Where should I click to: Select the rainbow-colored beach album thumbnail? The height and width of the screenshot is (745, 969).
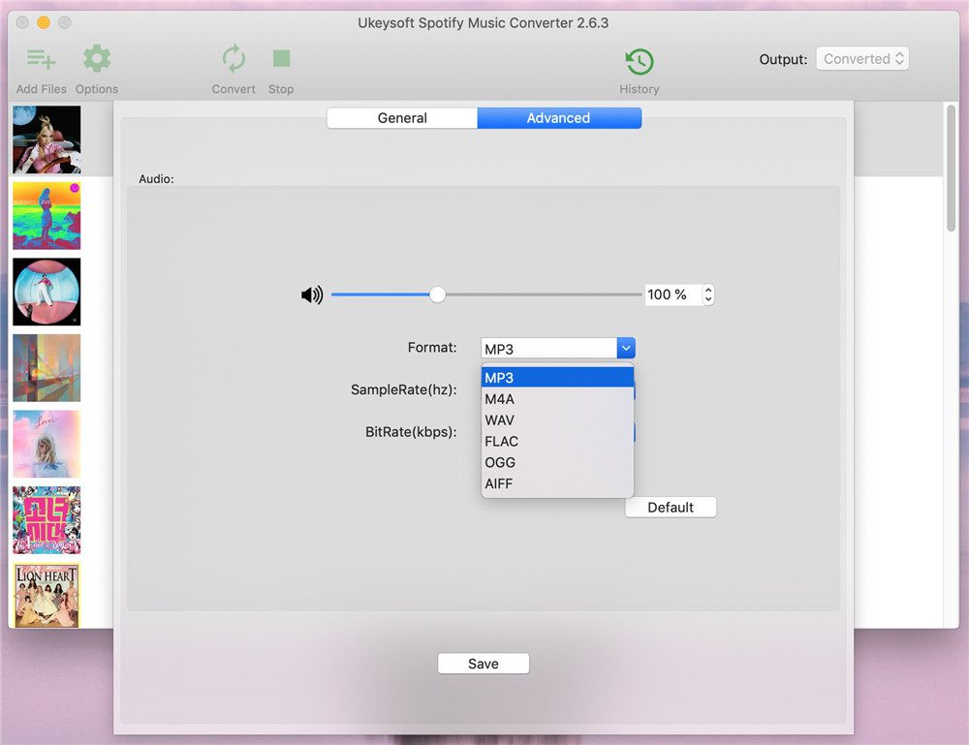[x=47, y=216]
